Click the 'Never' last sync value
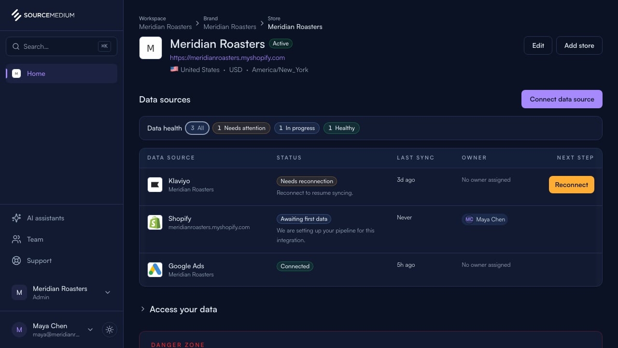The image size is (618, 348). tap(405, 217)
